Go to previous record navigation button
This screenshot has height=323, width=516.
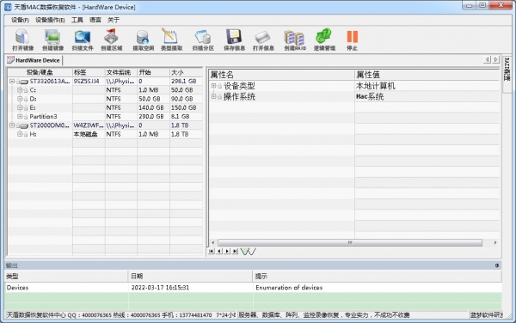point(219,251)
